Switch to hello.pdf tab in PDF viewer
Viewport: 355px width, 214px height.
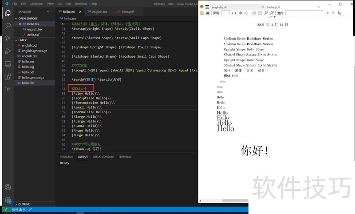click(273, 7)
